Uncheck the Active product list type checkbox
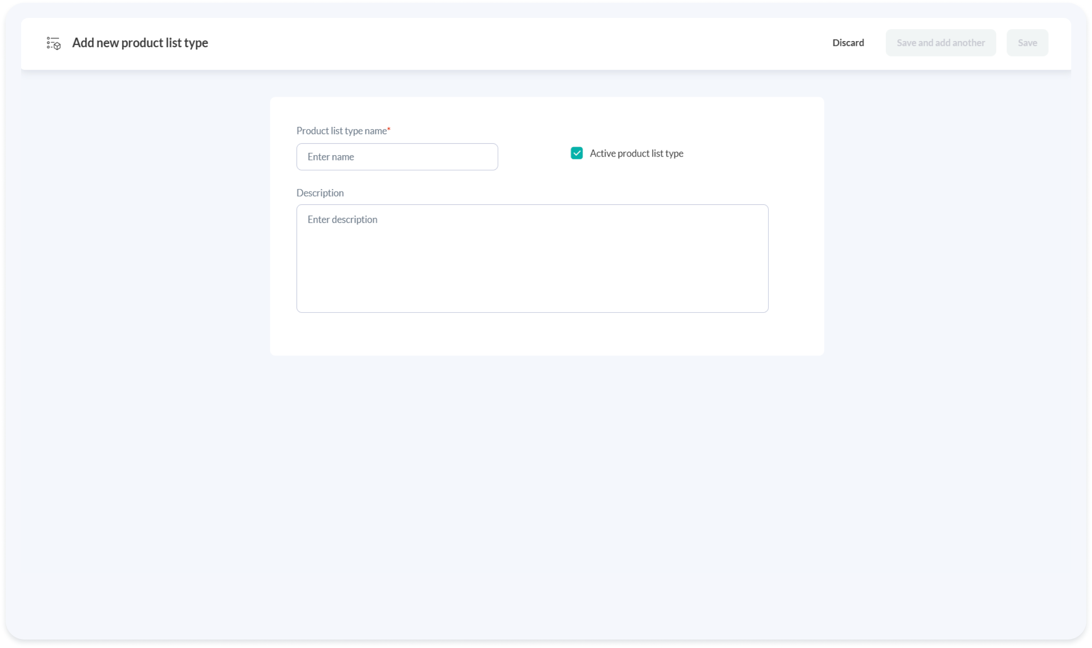Image resolution: width=1092 pixels, height=648 pixels. point(576,153)
